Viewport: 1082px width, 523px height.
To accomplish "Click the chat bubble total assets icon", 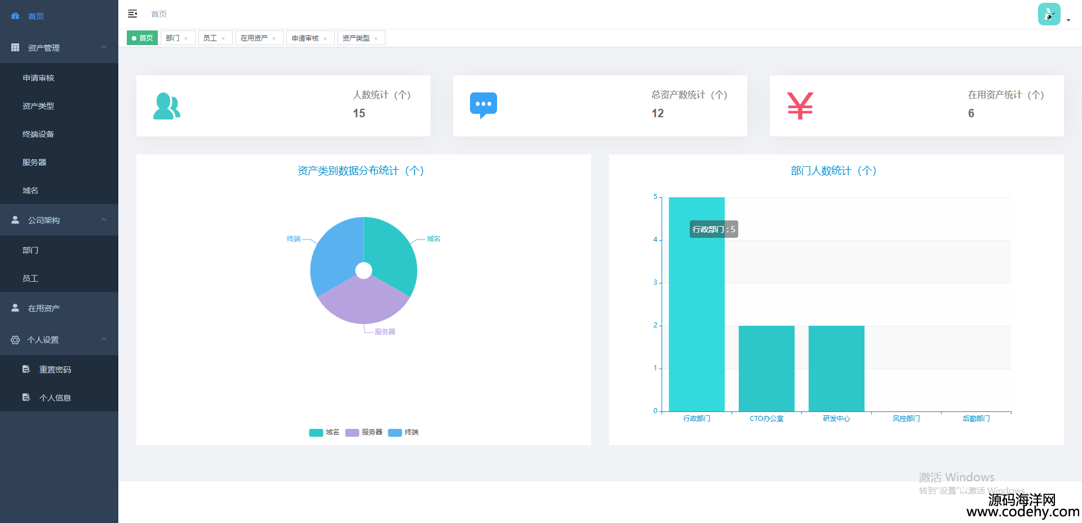I will tap(483, 105).
